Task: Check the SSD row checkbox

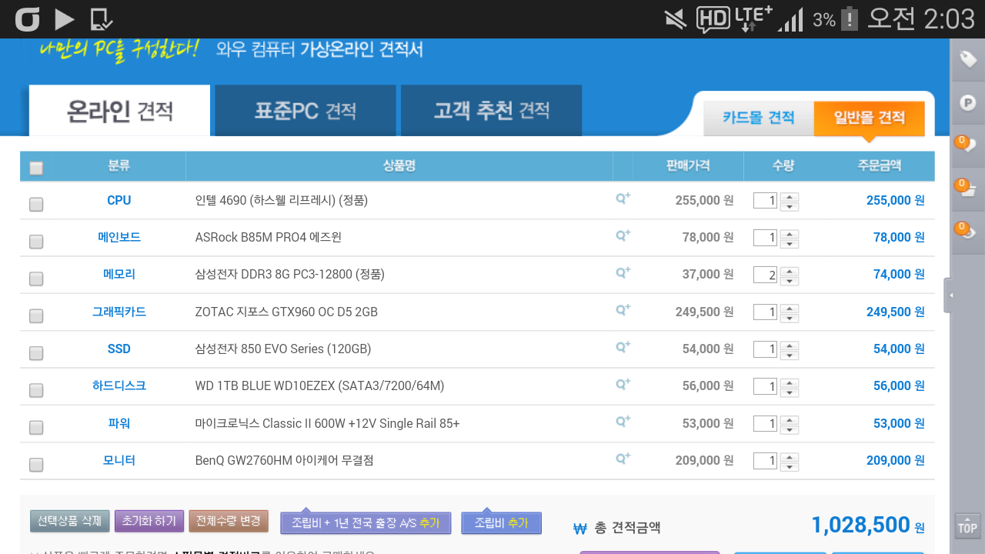Action: tap(36, 353)
